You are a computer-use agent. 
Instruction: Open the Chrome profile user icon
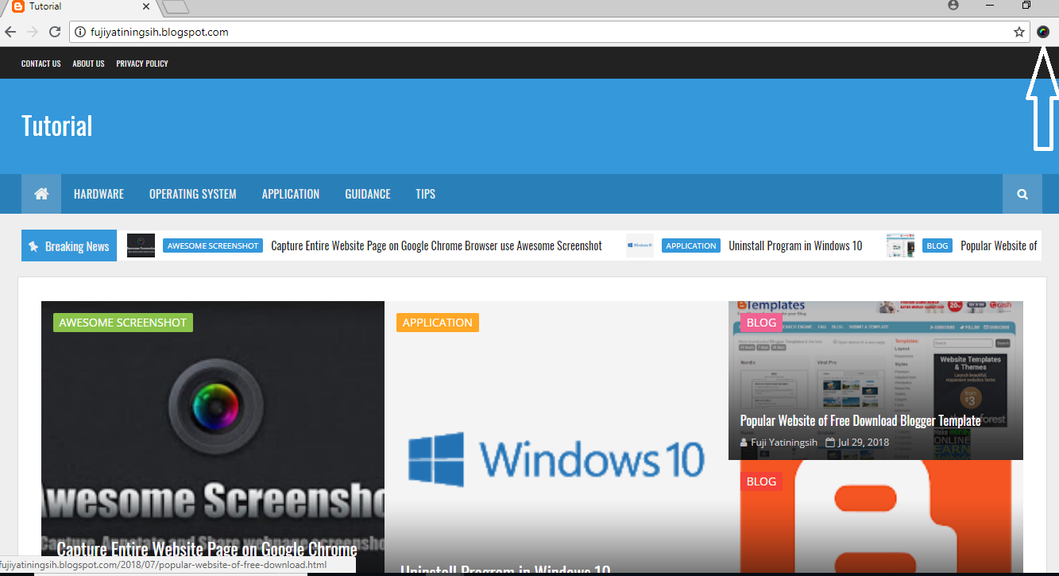[953, 6]
